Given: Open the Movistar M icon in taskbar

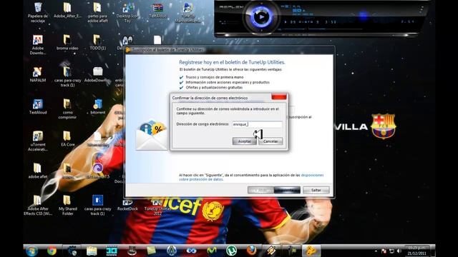Looking at the screenshot, I should pyautogui.click(x=212, y=251).
